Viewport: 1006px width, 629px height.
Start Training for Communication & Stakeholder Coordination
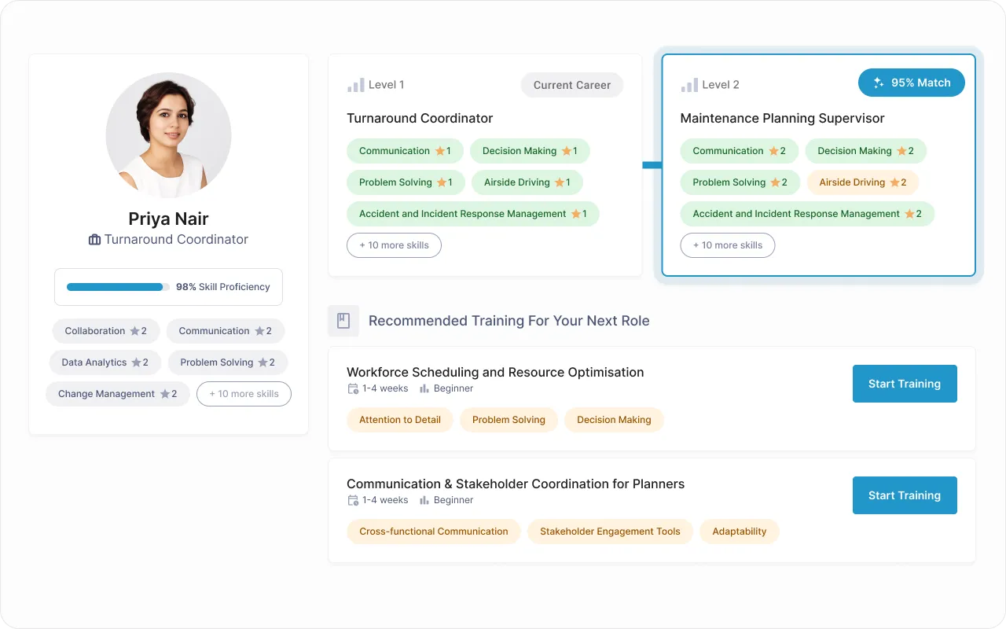[x=904, y=495]
